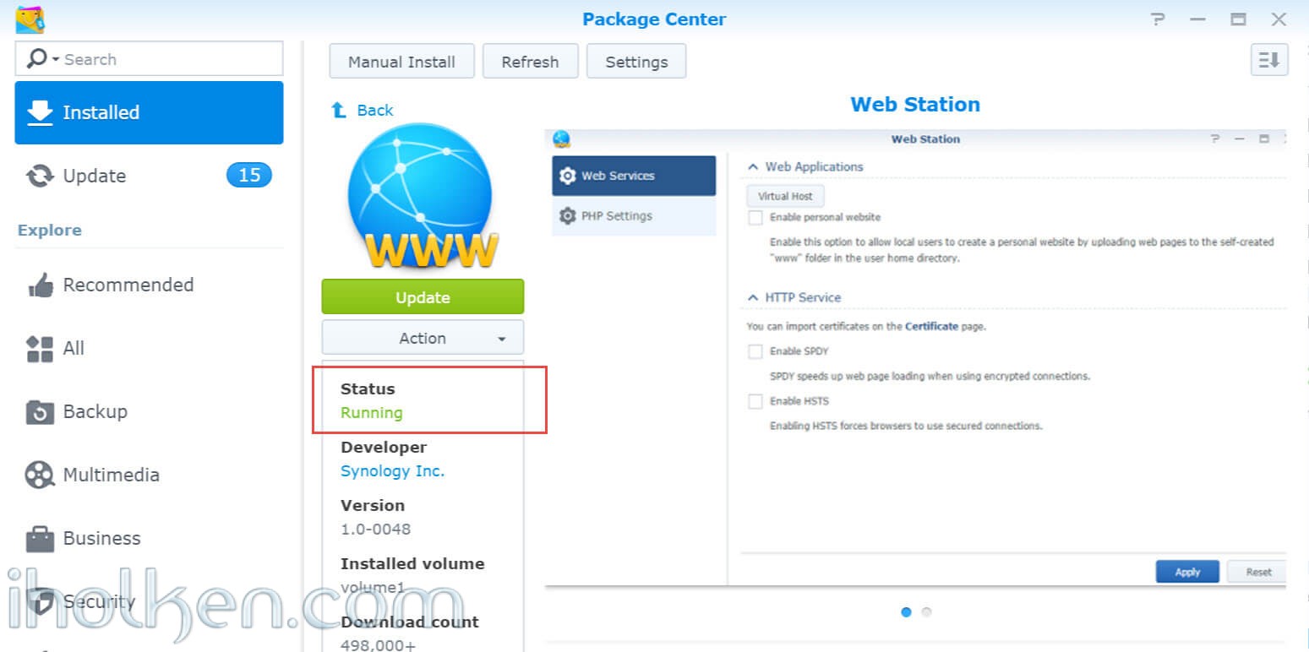Show All packages category
The image size is (1309, 652).
coord(149,348)
